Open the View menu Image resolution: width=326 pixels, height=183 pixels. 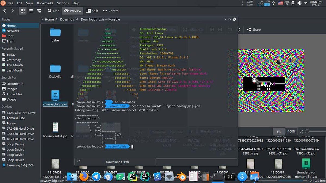29,3
